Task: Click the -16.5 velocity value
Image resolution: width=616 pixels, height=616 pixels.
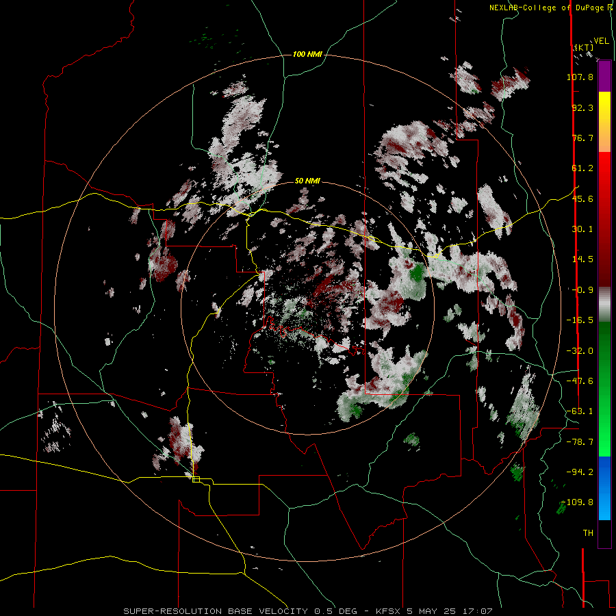Action: coord(580,320)
